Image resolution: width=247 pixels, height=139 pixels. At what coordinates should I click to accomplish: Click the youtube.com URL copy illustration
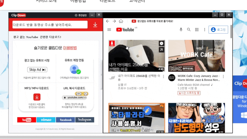click(x=75, y=96)
